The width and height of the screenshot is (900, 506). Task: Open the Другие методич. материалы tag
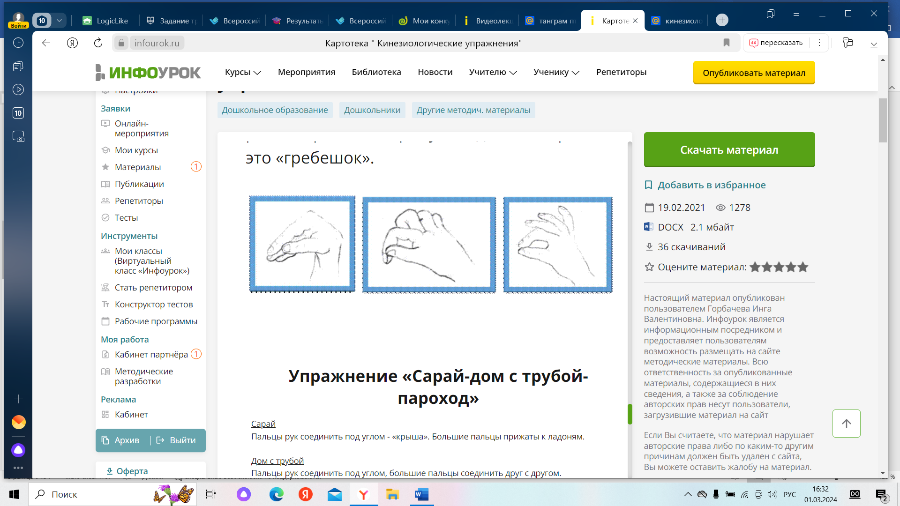point(473,110)
